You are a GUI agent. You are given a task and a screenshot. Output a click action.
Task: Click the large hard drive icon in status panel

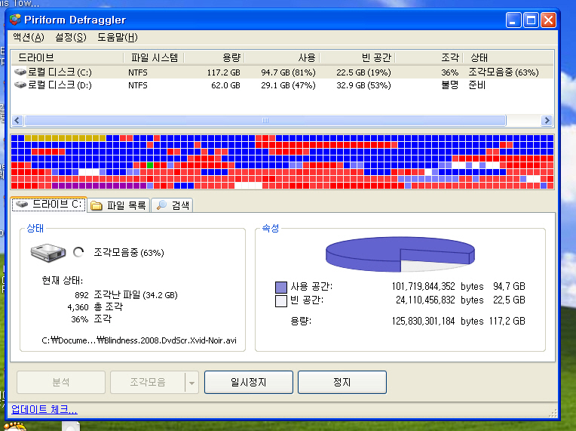pyautogui.click(x=47, y=252)
